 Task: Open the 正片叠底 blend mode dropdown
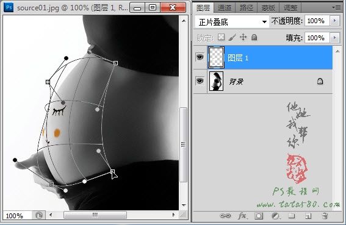pos(232,21)
